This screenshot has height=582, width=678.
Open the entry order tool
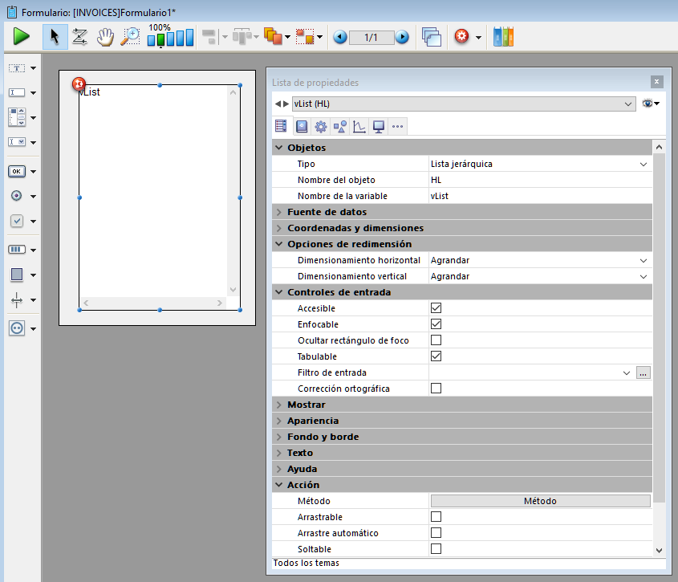(x=79, y=37)
